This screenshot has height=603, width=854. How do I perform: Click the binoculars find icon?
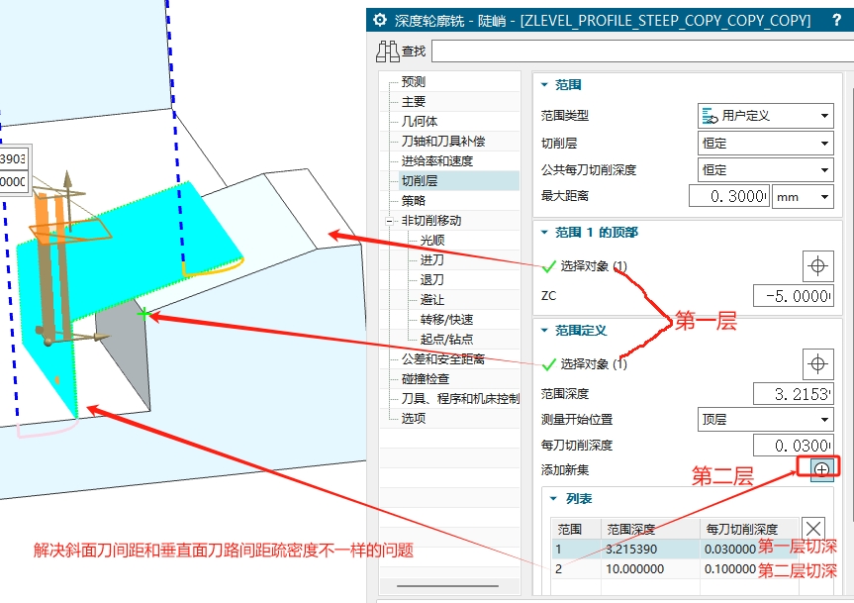(388, 51)
